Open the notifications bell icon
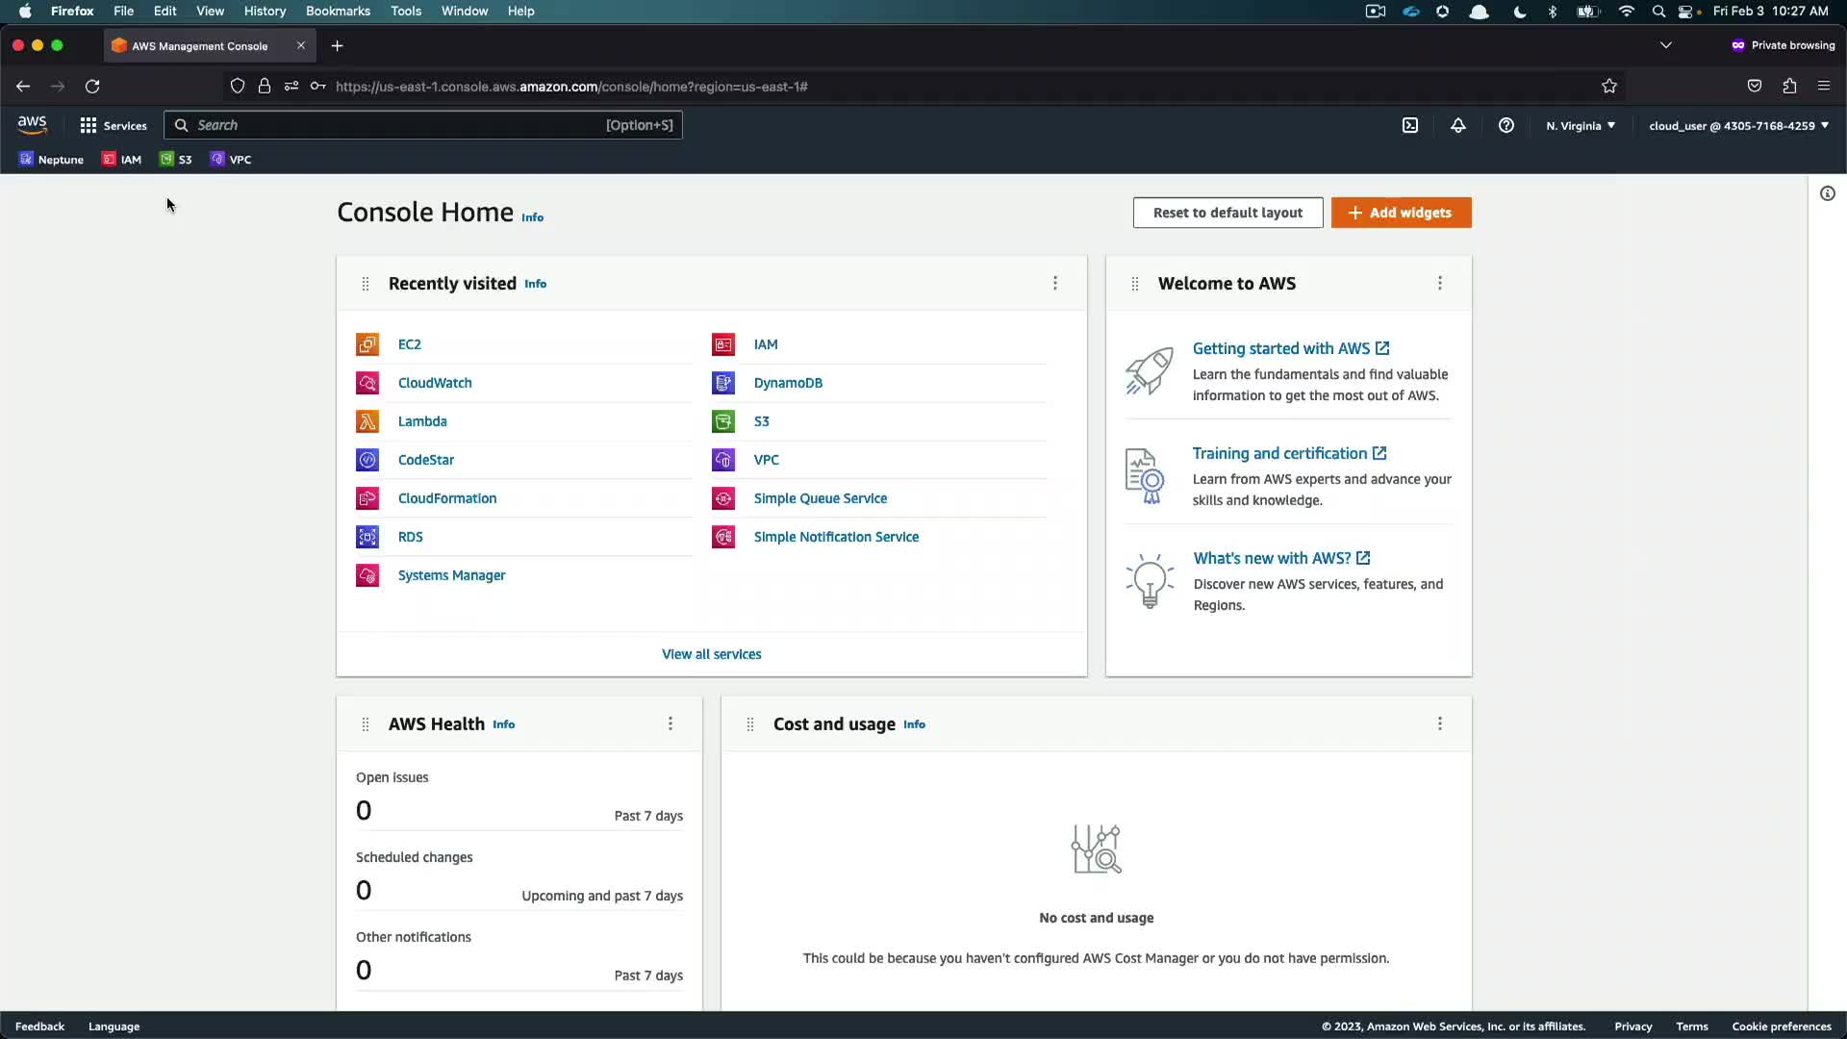The image size is (1847, 1039). point(1458,125)
